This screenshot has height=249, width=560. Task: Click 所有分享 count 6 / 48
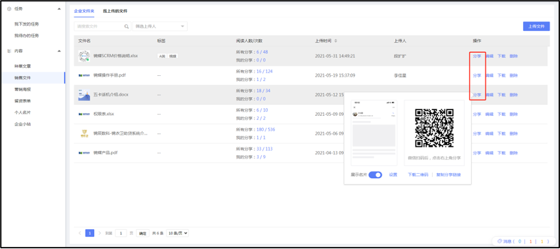pyautogui.click(x=262, y=52)
